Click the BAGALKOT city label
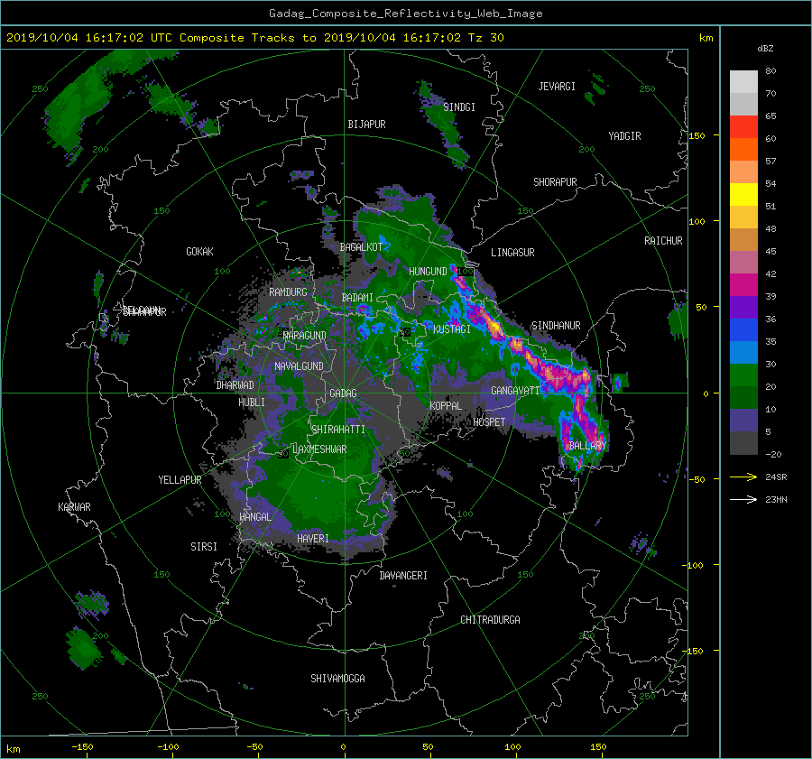Image resolution: width=812 pixels, height=759 pixels. pos(361,247)
